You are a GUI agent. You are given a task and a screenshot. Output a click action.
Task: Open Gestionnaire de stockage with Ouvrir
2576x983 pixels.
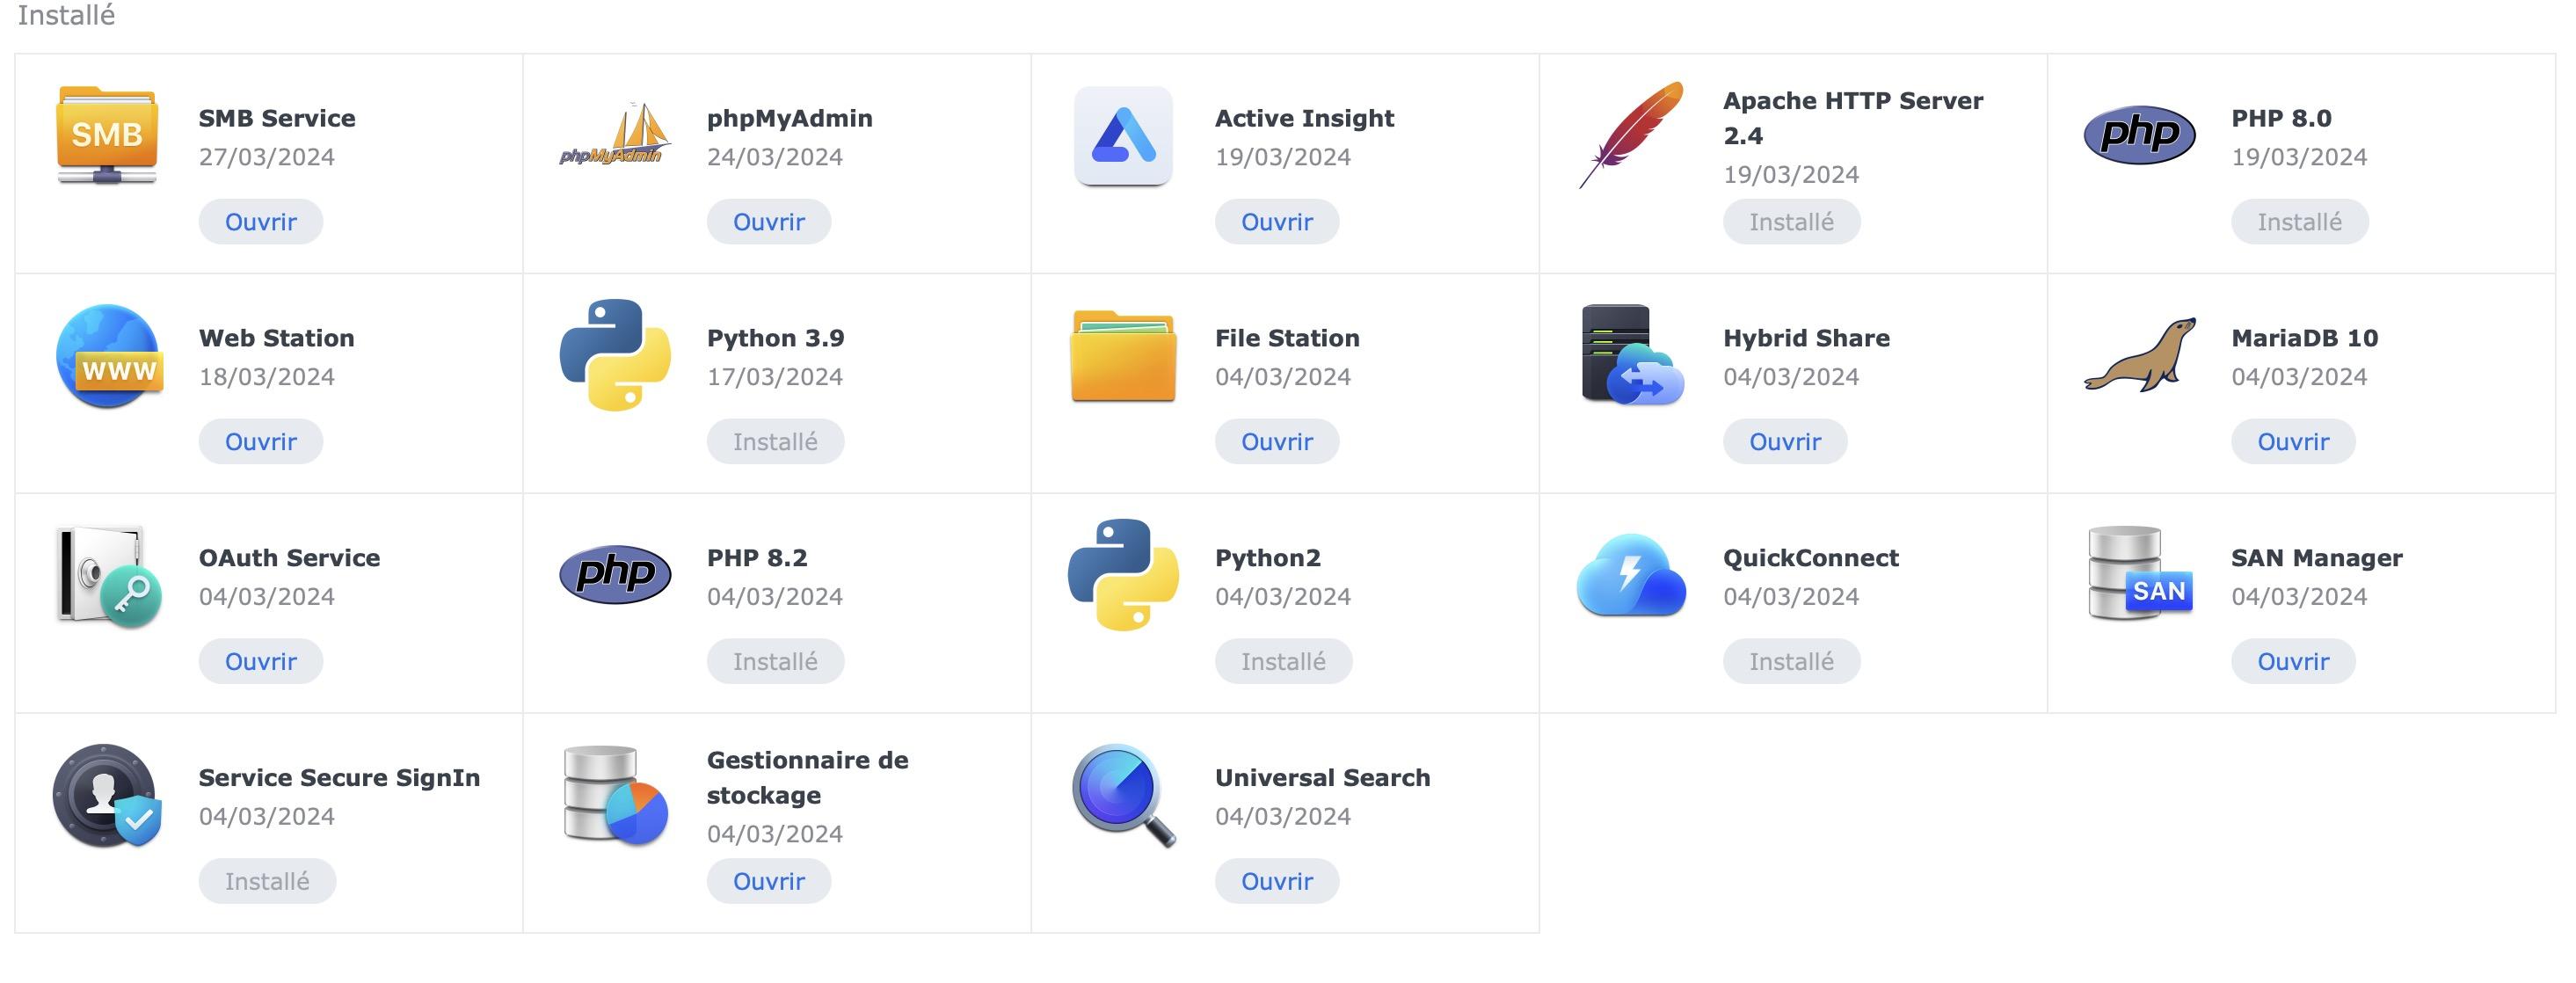(769, 882)
